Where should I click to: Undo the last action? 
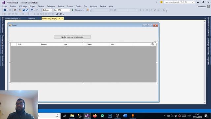[32, 10]
